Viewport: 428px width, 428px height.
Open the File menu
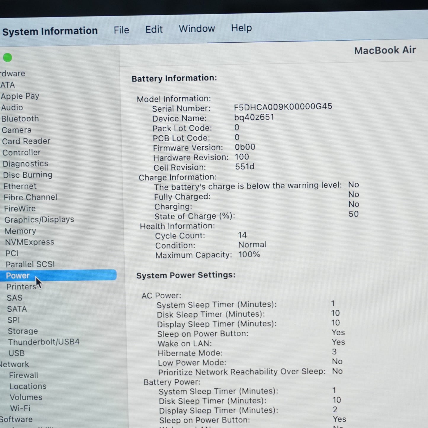121,30
